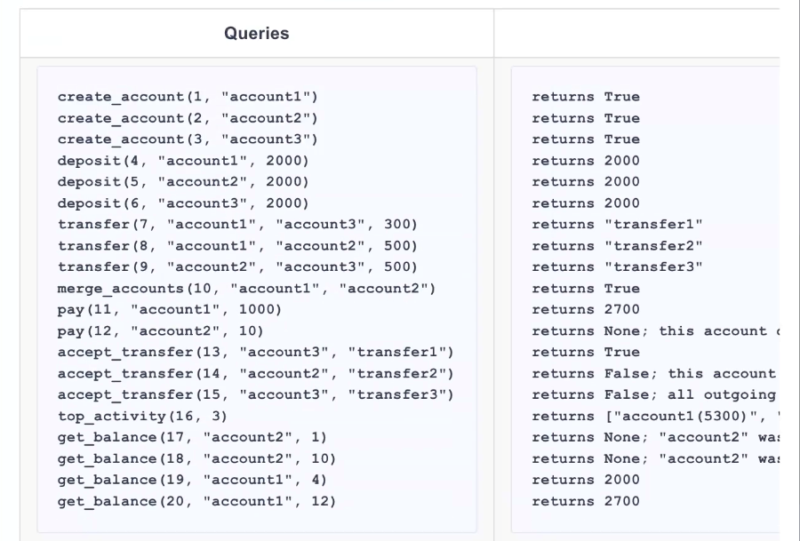Click the pay(11, "account1", 1000) line
Viewport: 800px width, 541px height.
pyautogui.click(x=170, y=310)
